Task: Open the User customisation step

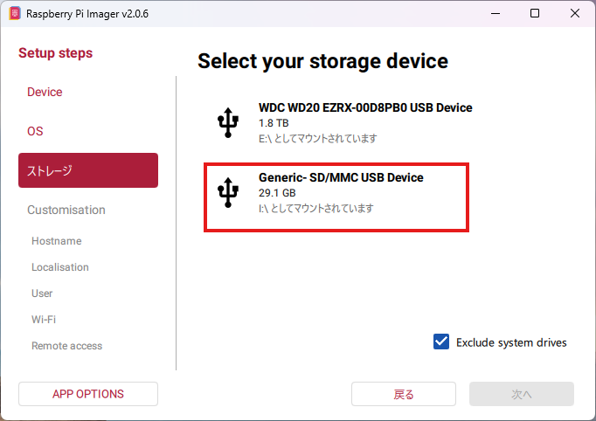Action: pos(42,293)
